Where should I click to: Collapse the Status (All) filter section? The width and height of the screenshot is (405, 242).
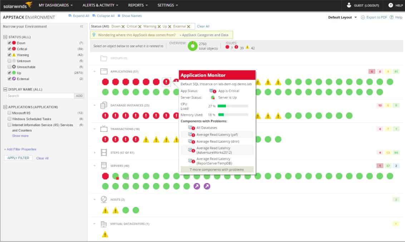(x=5, y=37)
